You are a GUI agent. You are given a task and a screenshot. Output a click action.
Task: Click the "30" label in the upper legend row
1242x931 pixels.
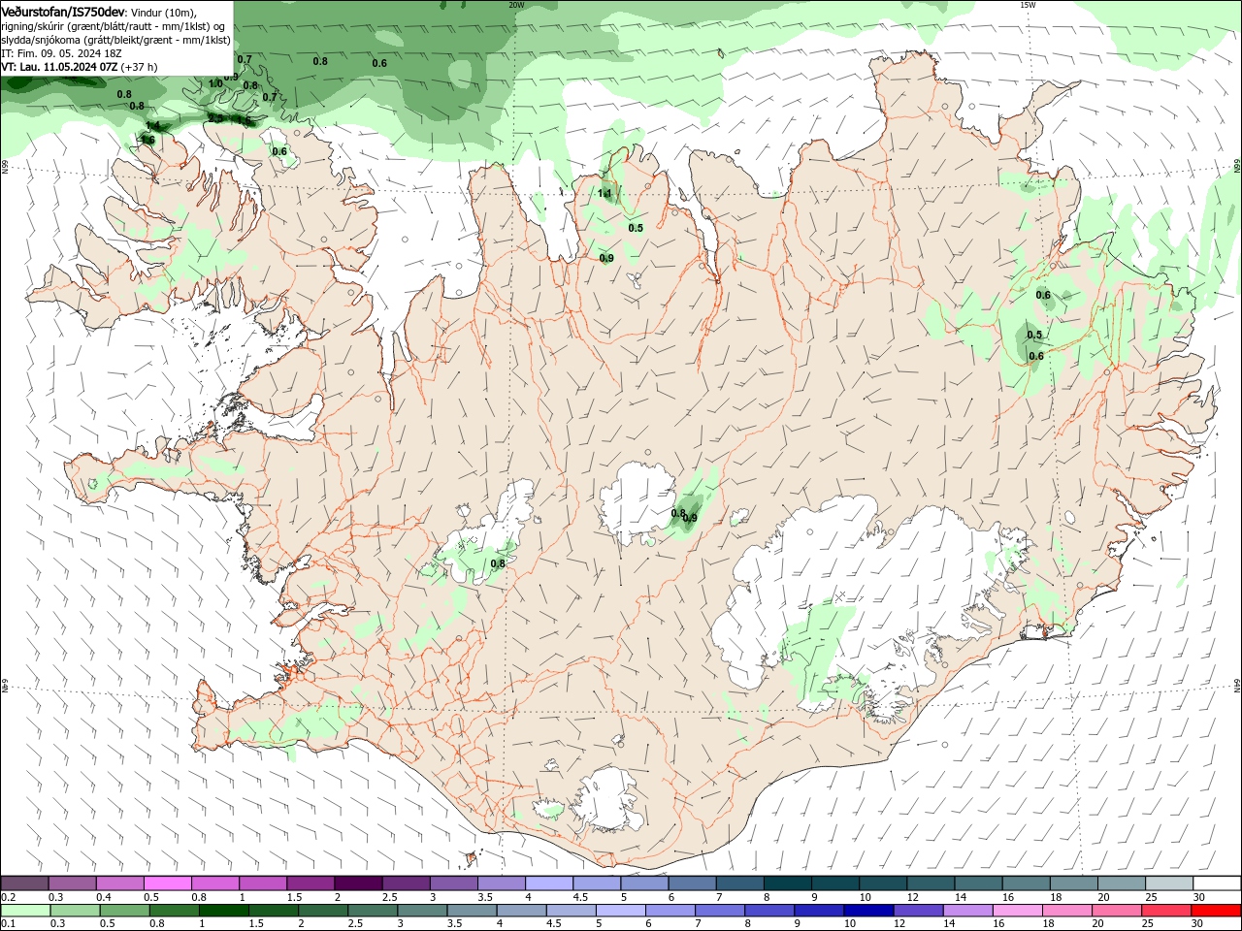[1199, 897]
